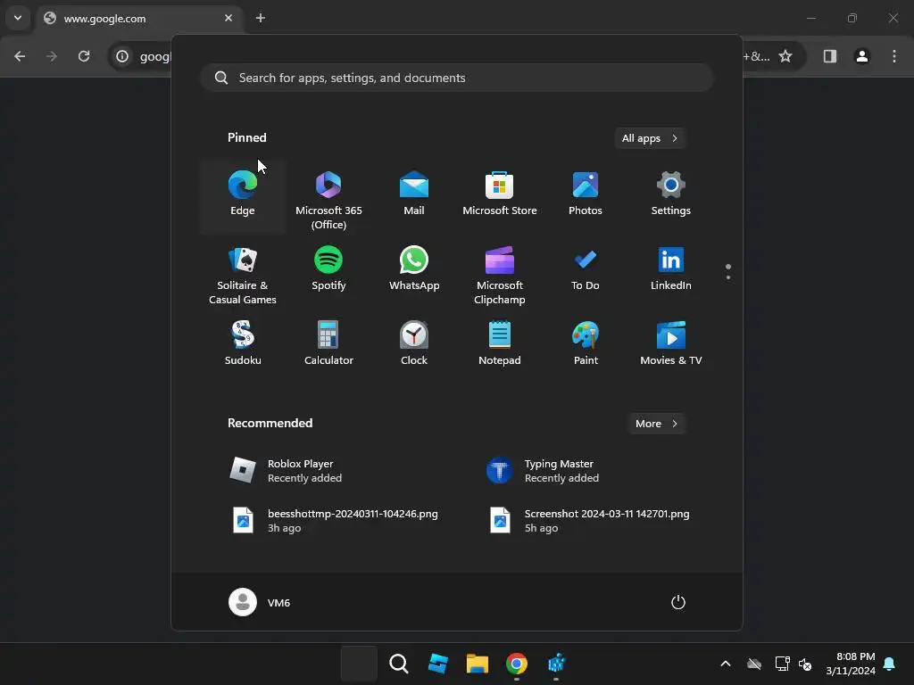Go back in Chrome
The width and height of the screenshot is (914, 685).
(x=20, y=56)
